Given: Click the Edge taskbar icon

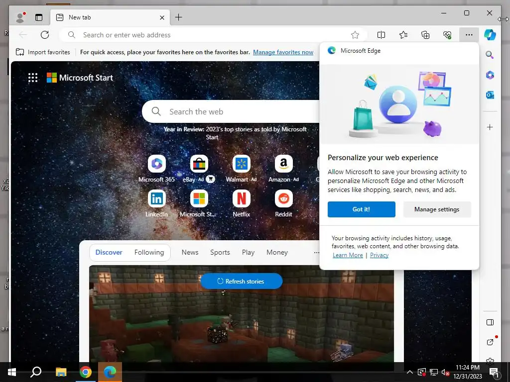Looking at the screenshot, I should pyautogui.click(x=110, y=372).
